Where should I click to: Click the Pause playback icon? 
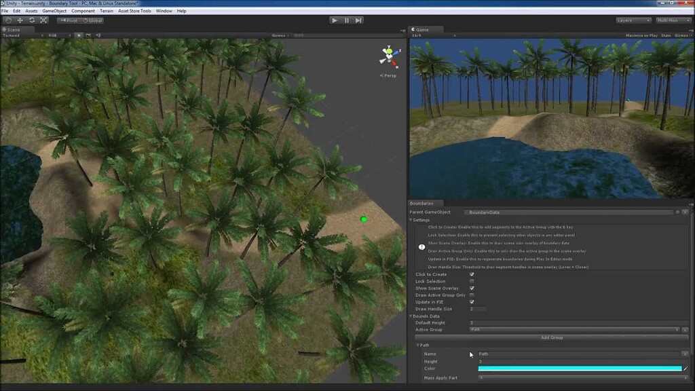(348, 20)
